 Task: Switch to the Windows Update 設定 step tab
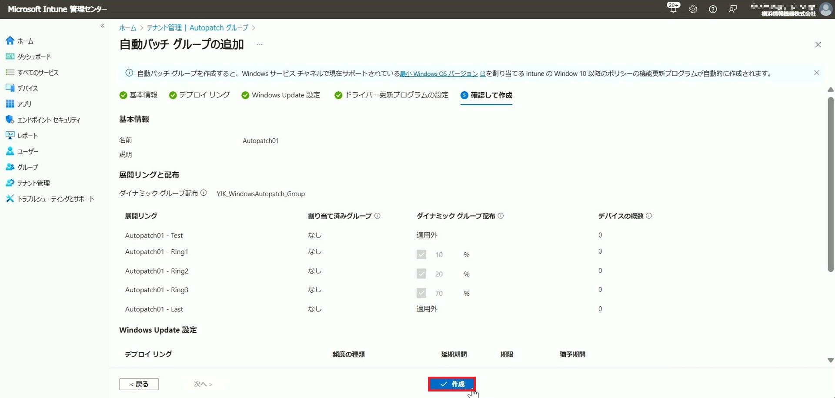point(281,95)
